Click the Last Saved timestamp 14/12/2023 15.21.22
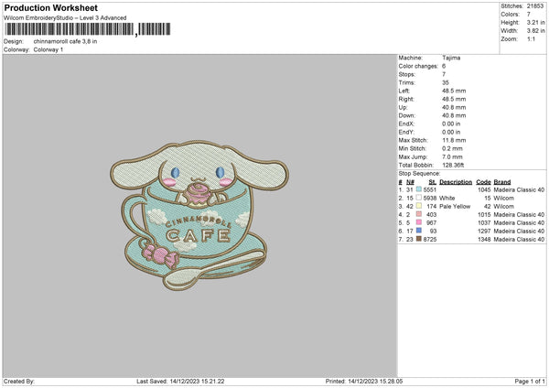 (x=197, y=382)
